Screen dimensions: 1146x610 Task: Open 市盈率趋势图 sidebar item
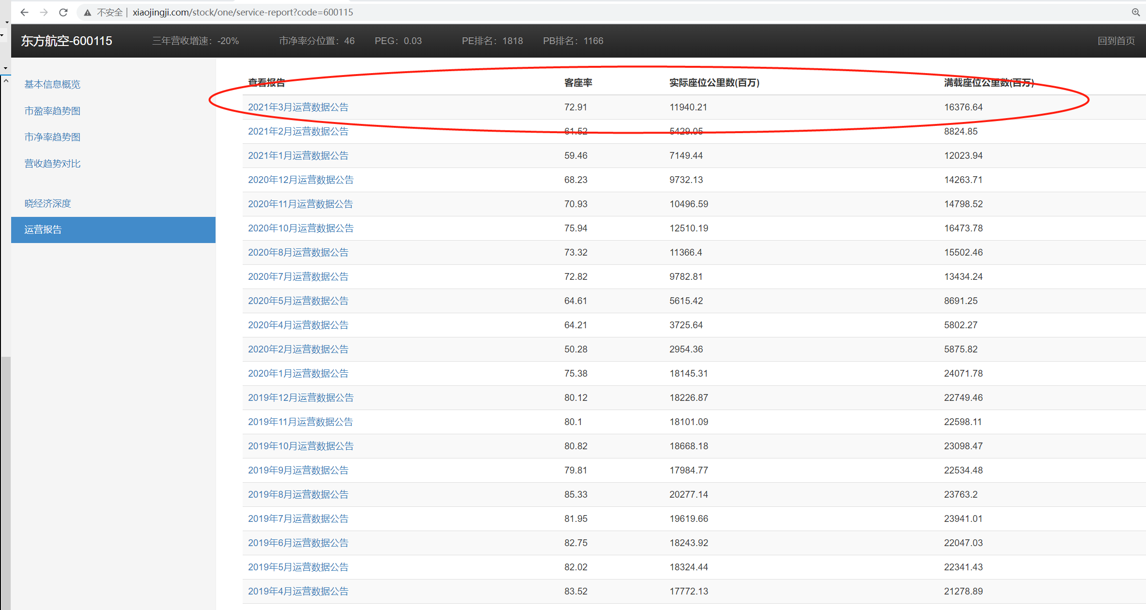coord(52,111)
